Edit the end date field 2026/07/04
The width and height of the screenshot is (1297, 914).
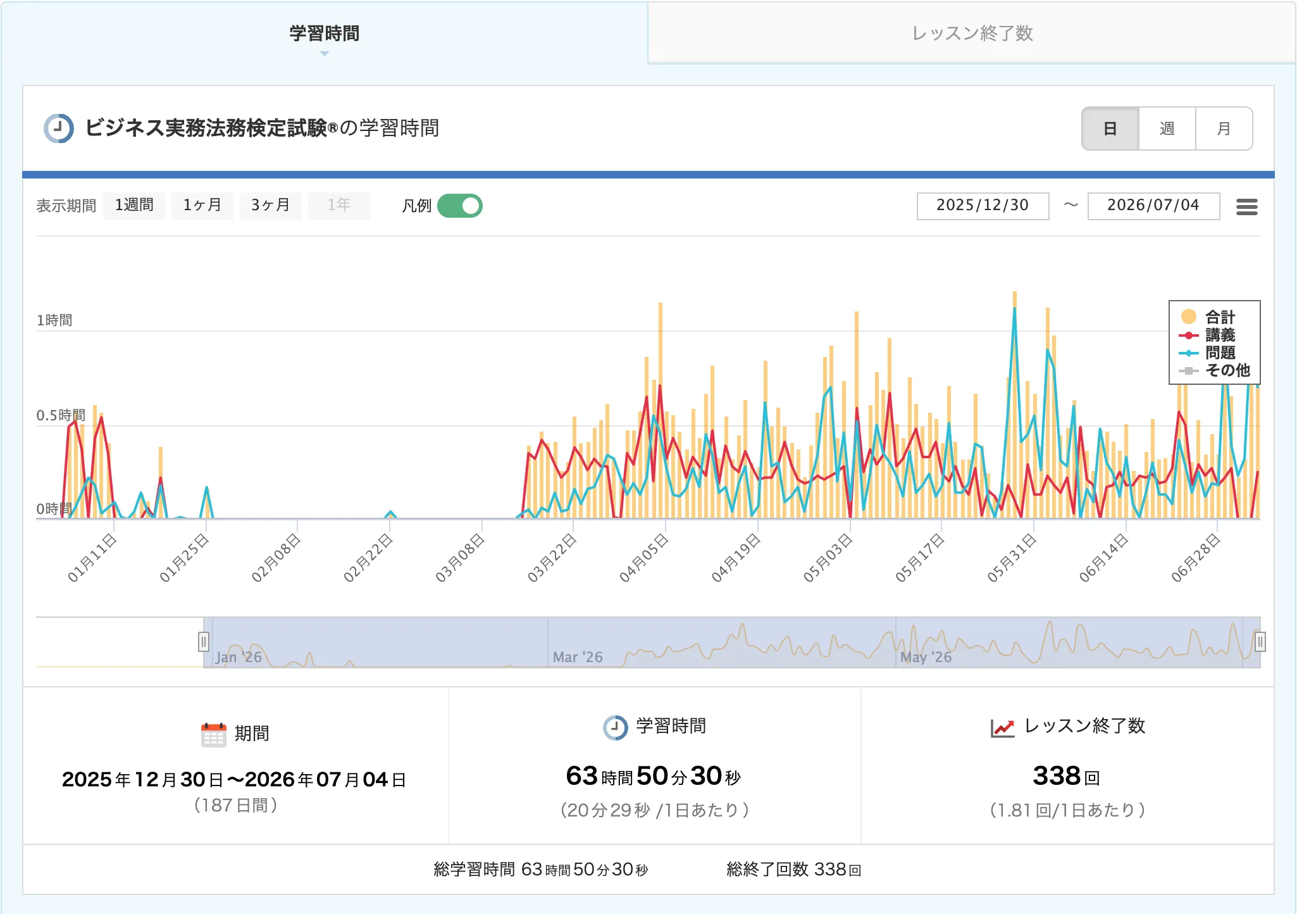click(x=1153, y=206)
